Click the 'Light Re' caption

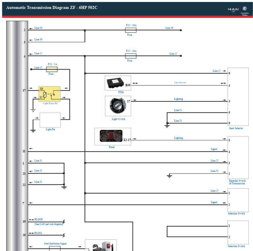click(50, 129)
